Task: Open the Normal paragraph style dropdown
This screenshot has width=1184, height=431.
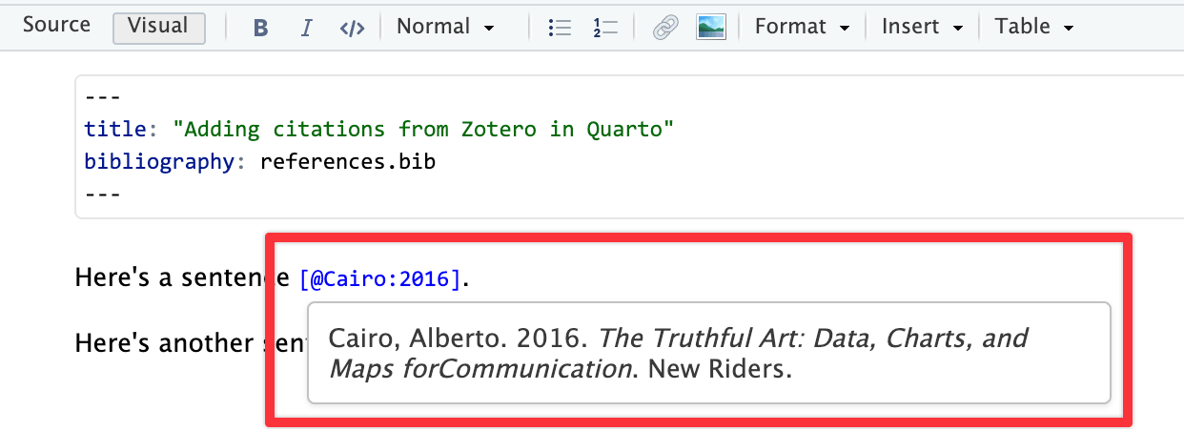Action: pos(445,28)
